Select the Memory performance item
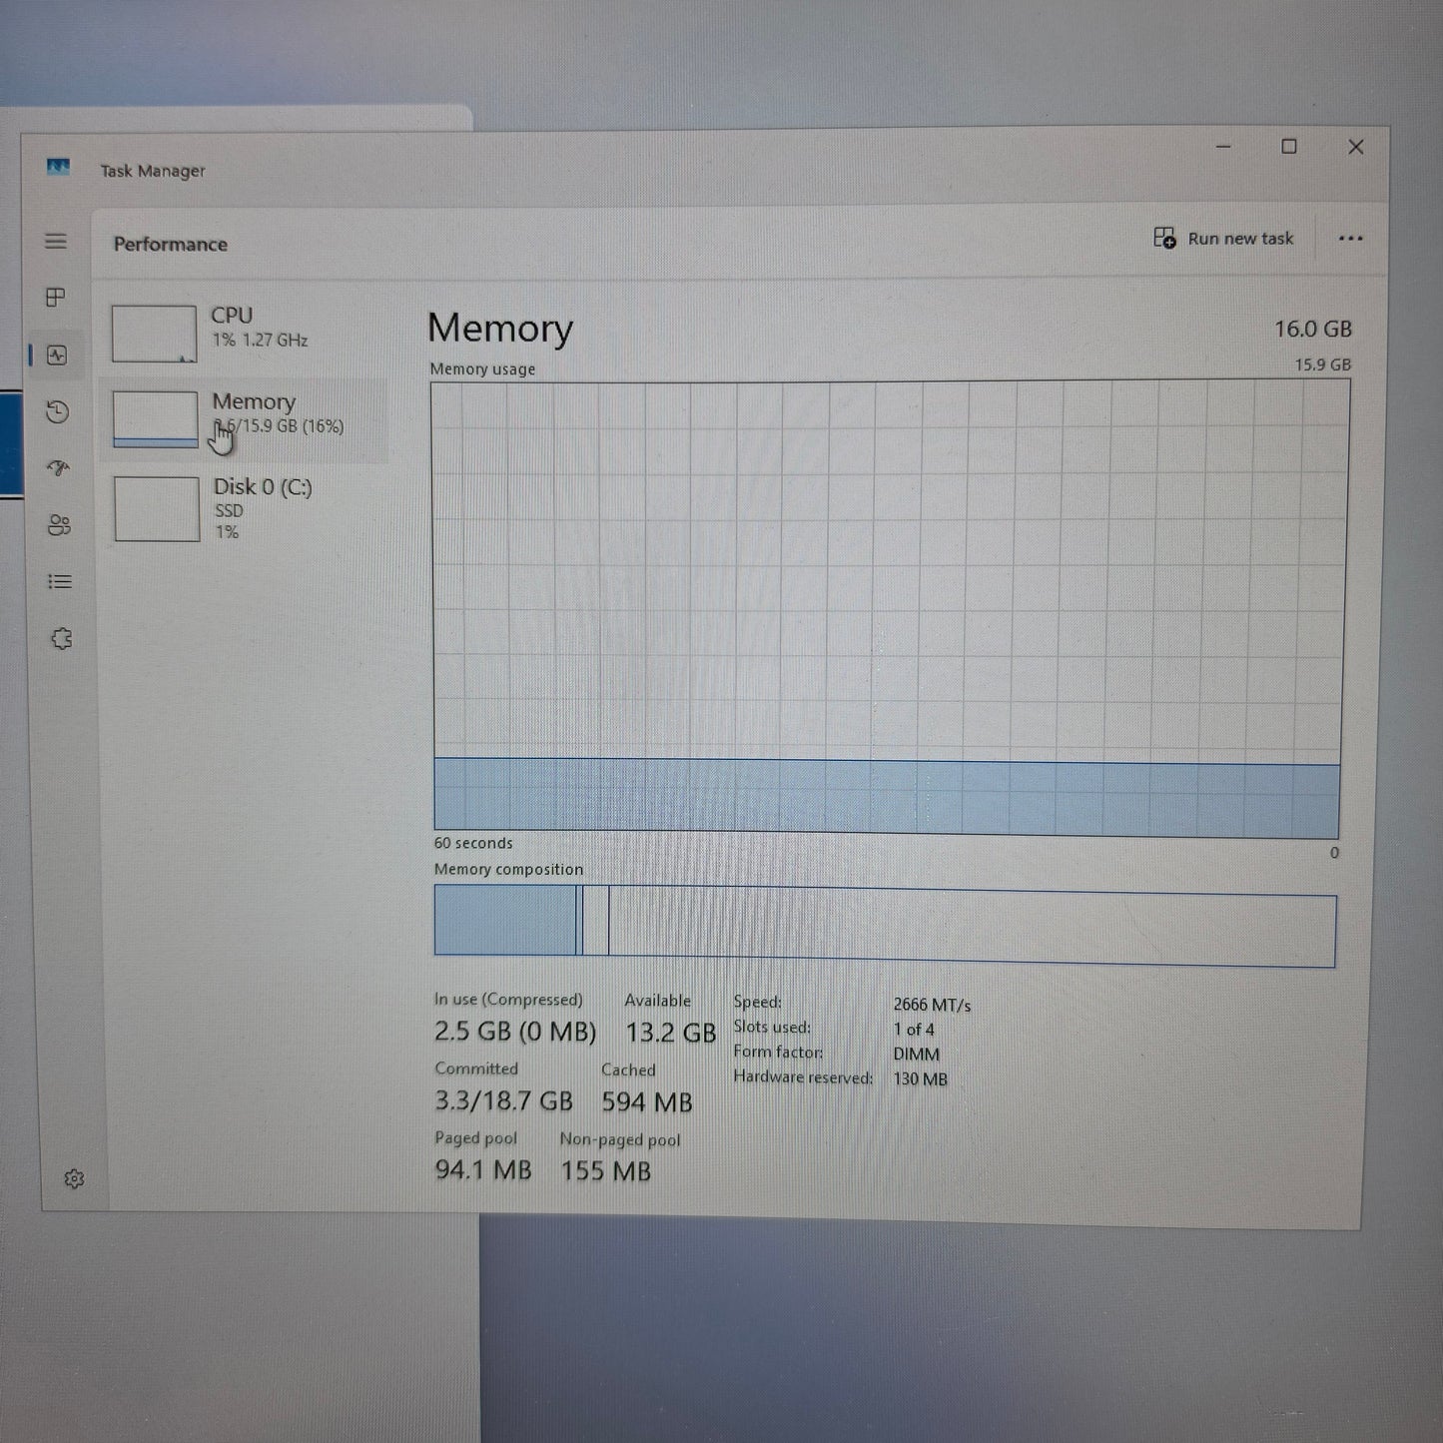This screenshot has height=1443, width=1443. tap(244, 419)
